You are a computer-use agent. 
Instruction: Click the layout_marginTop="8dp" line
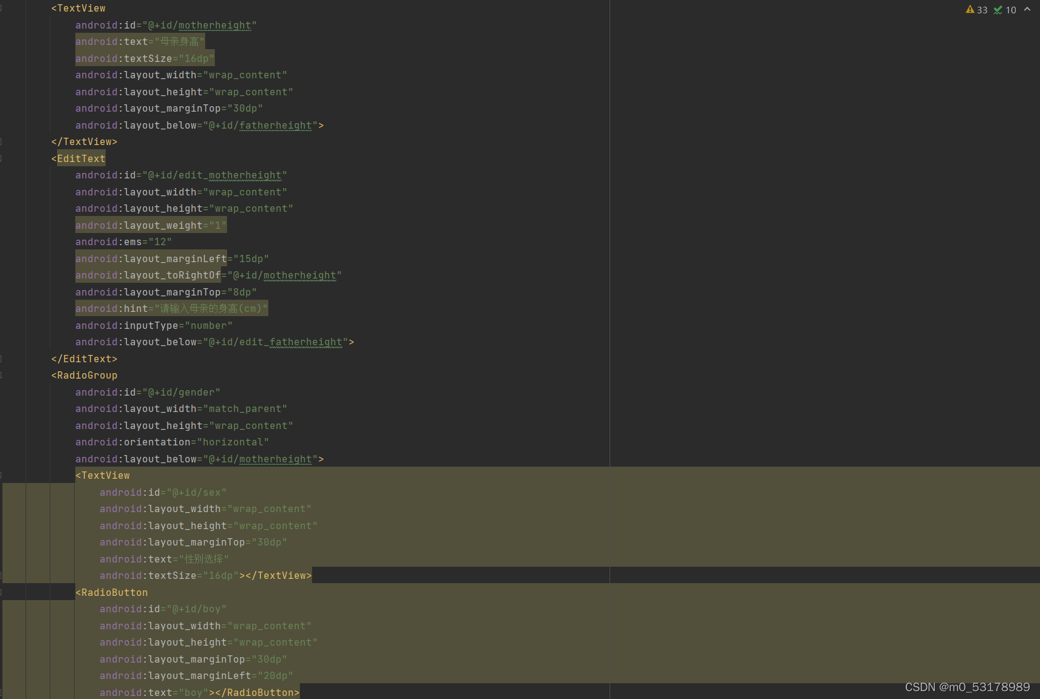click(x=166, y=292)
